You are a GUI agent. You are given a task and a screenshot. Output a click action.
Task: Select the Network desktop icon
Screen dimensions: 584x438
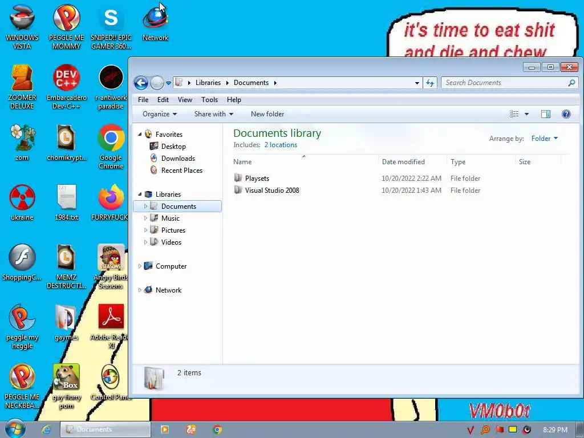click(155, 23)
